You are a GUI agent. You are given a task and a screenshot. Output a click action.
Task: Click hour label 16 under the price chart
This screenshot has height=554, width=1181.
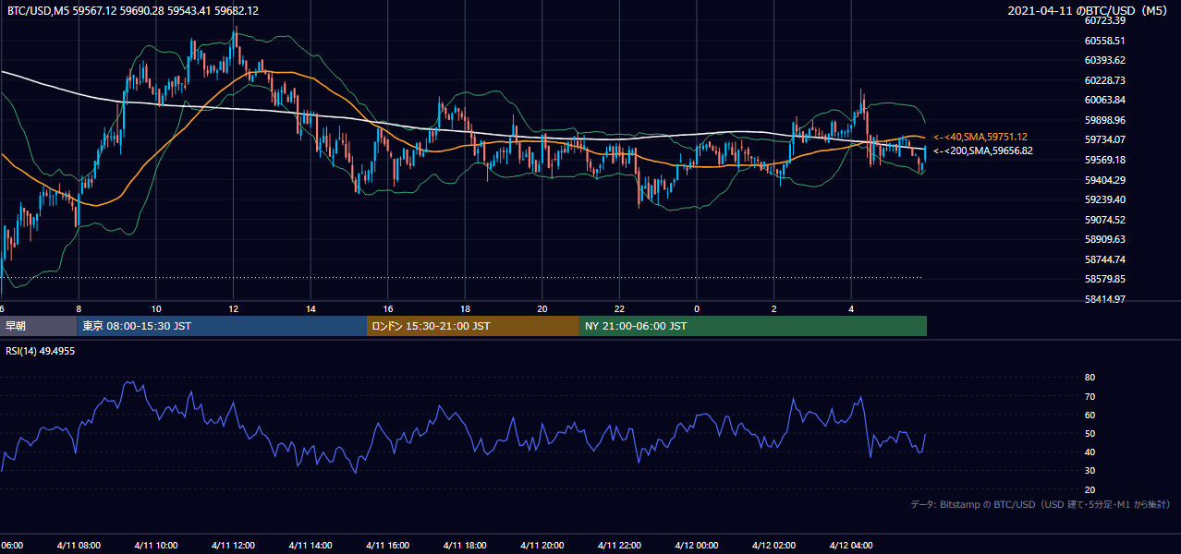(x=388, y=308)
